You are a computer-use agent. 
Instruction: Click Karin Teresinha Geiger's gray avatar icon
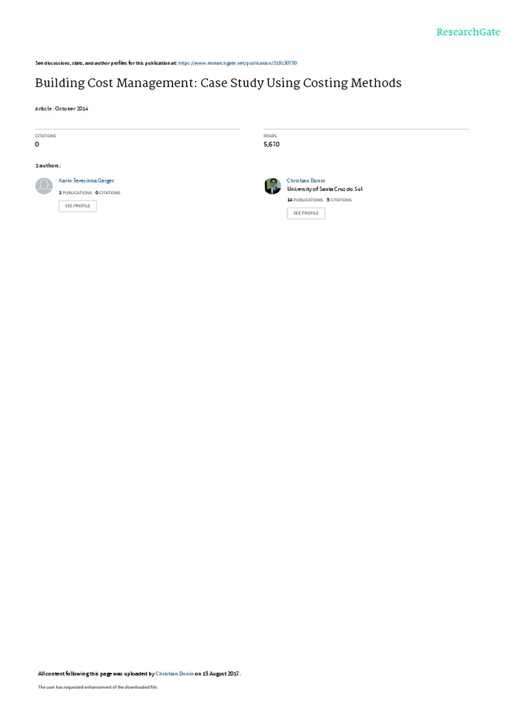coord(44,186)
